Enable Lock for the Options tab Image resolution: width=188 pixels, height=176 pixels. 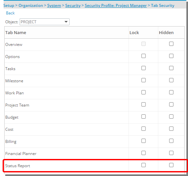(144, 56)
